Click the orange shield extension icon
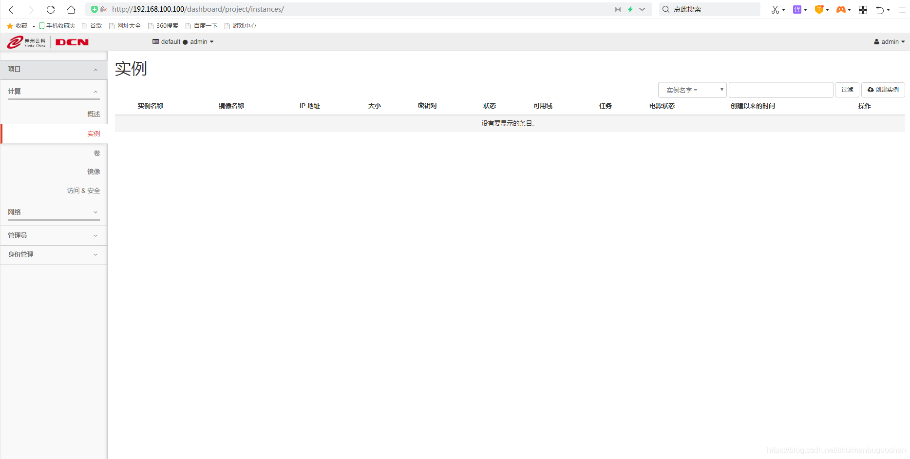The image size is (910, 459). point(819,10)
